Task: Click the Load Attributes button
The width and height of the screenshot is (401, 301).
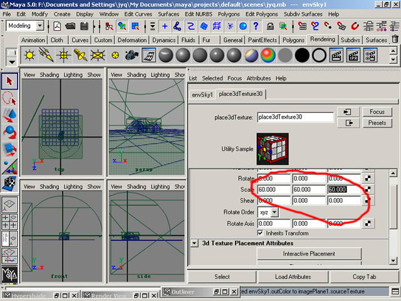Action: coord(293,277)
